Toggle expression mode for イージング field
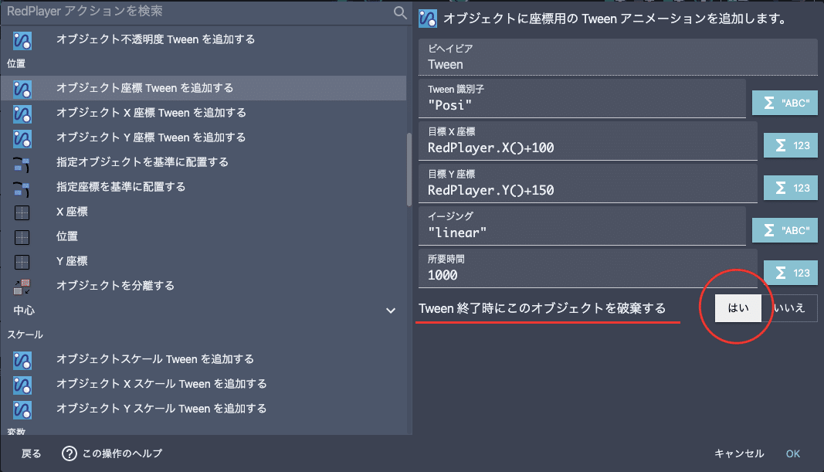The image size is (824, 472). point(785,230)
